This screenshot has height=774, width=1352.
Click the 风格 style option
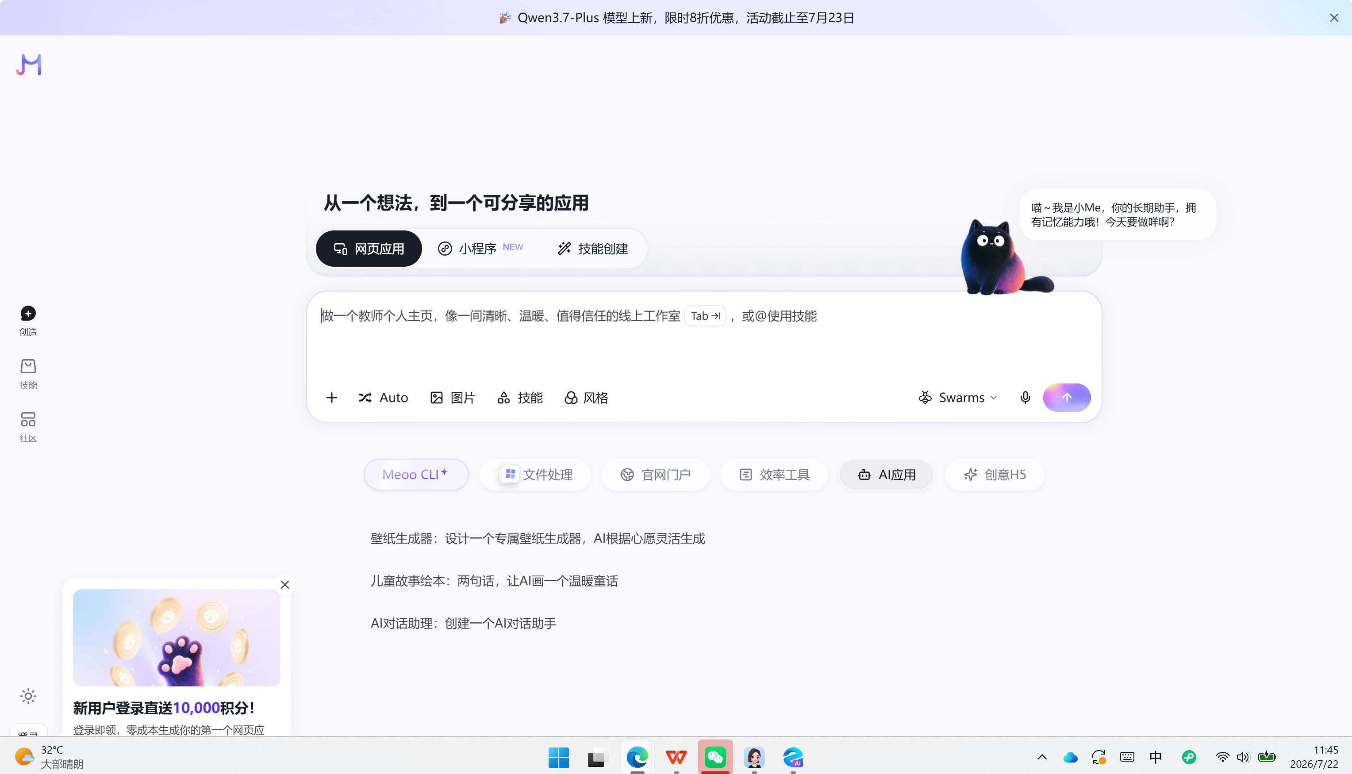587,398
